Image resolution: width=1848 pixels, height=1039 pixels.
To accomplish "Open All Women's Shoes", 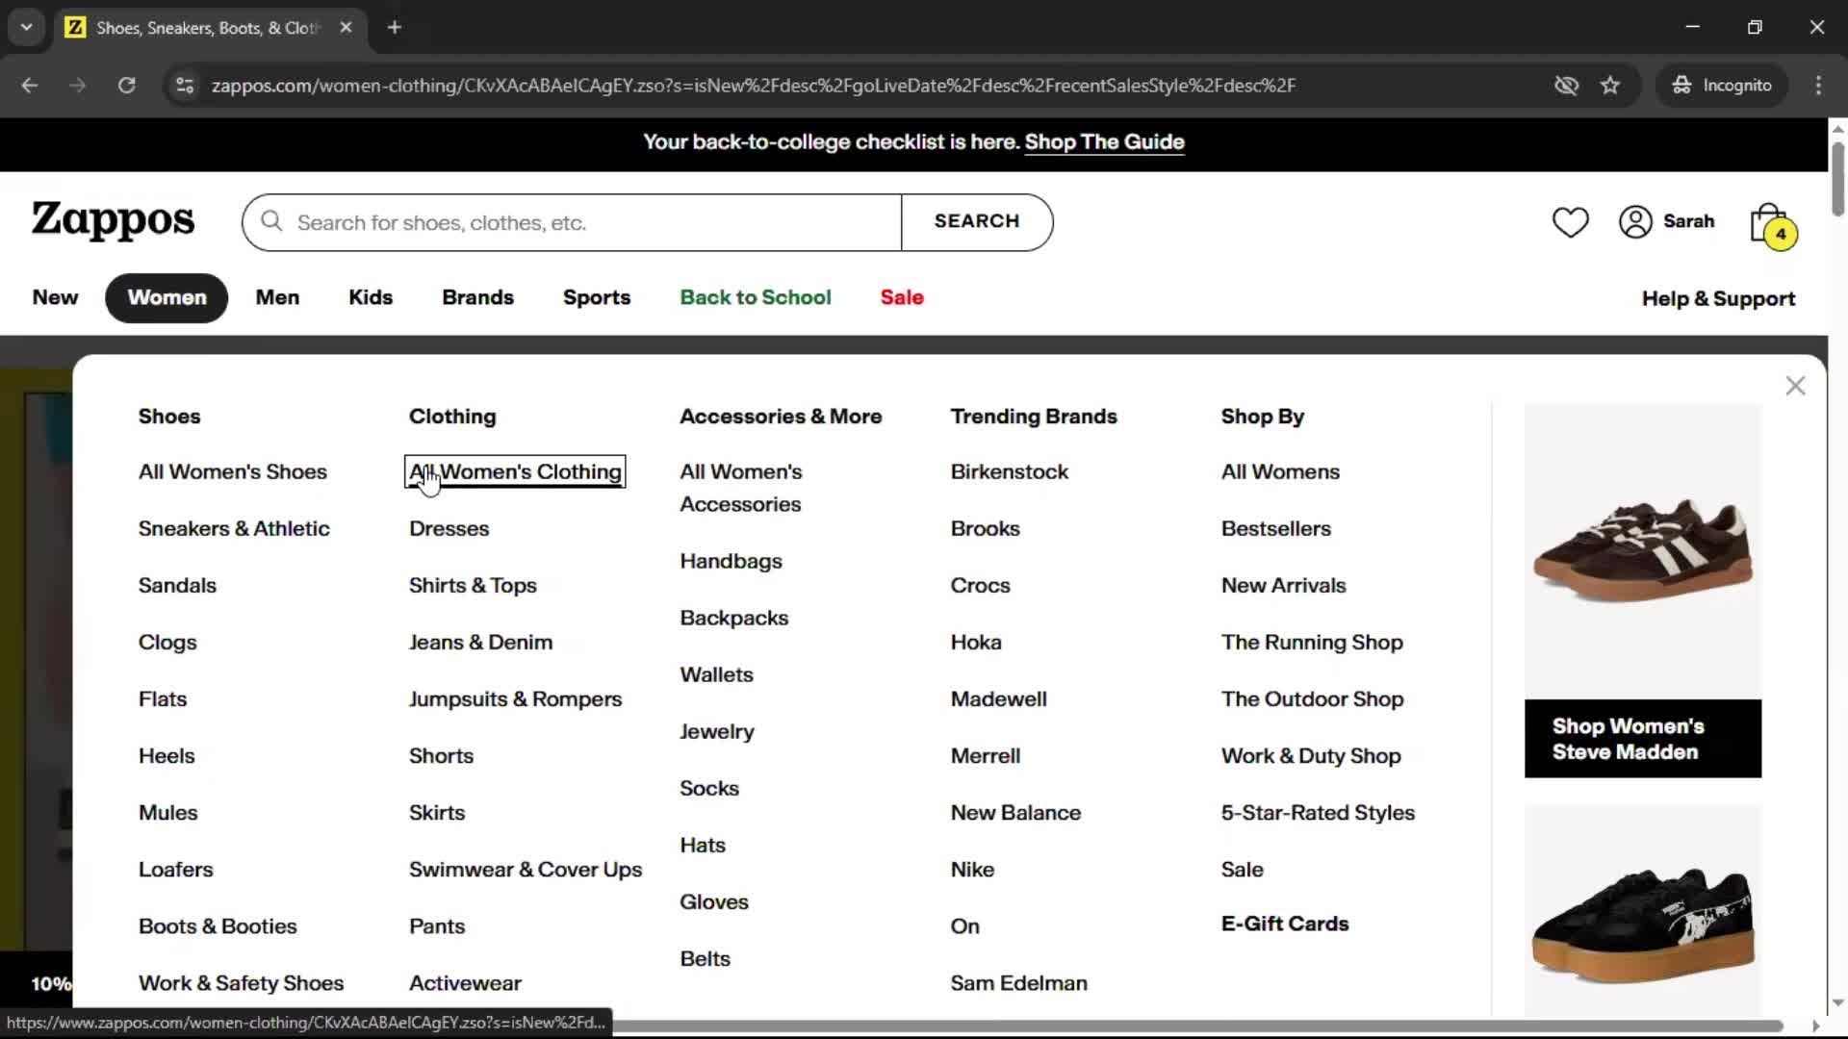I will tap(233, 471).
